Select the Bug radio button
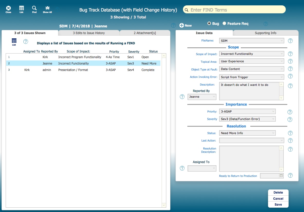304x212 pixels. 209,24
